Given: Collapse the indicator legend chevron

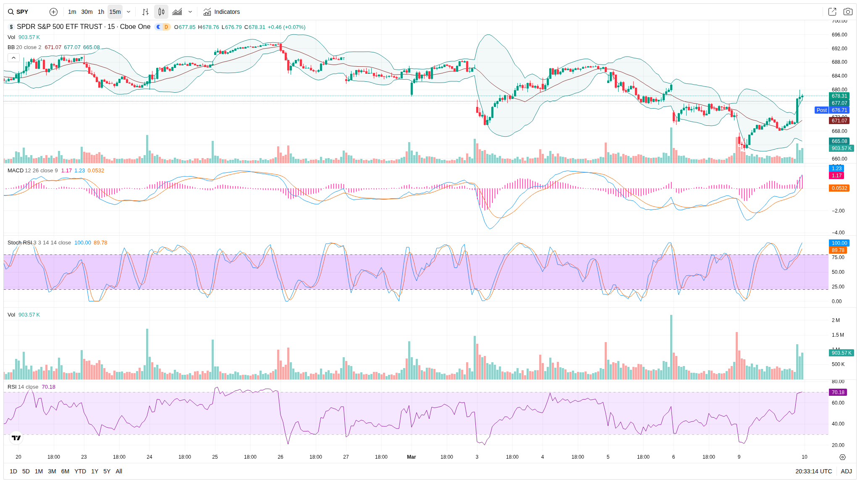Looking at the screenshot, I should coord(13,58).
